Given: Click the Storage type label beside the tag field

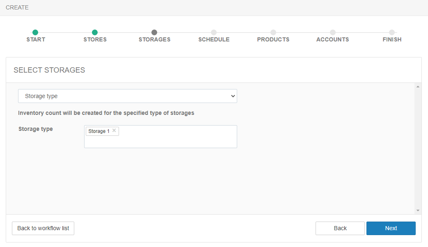Looking at the screenshot, I should pos(36,129).
